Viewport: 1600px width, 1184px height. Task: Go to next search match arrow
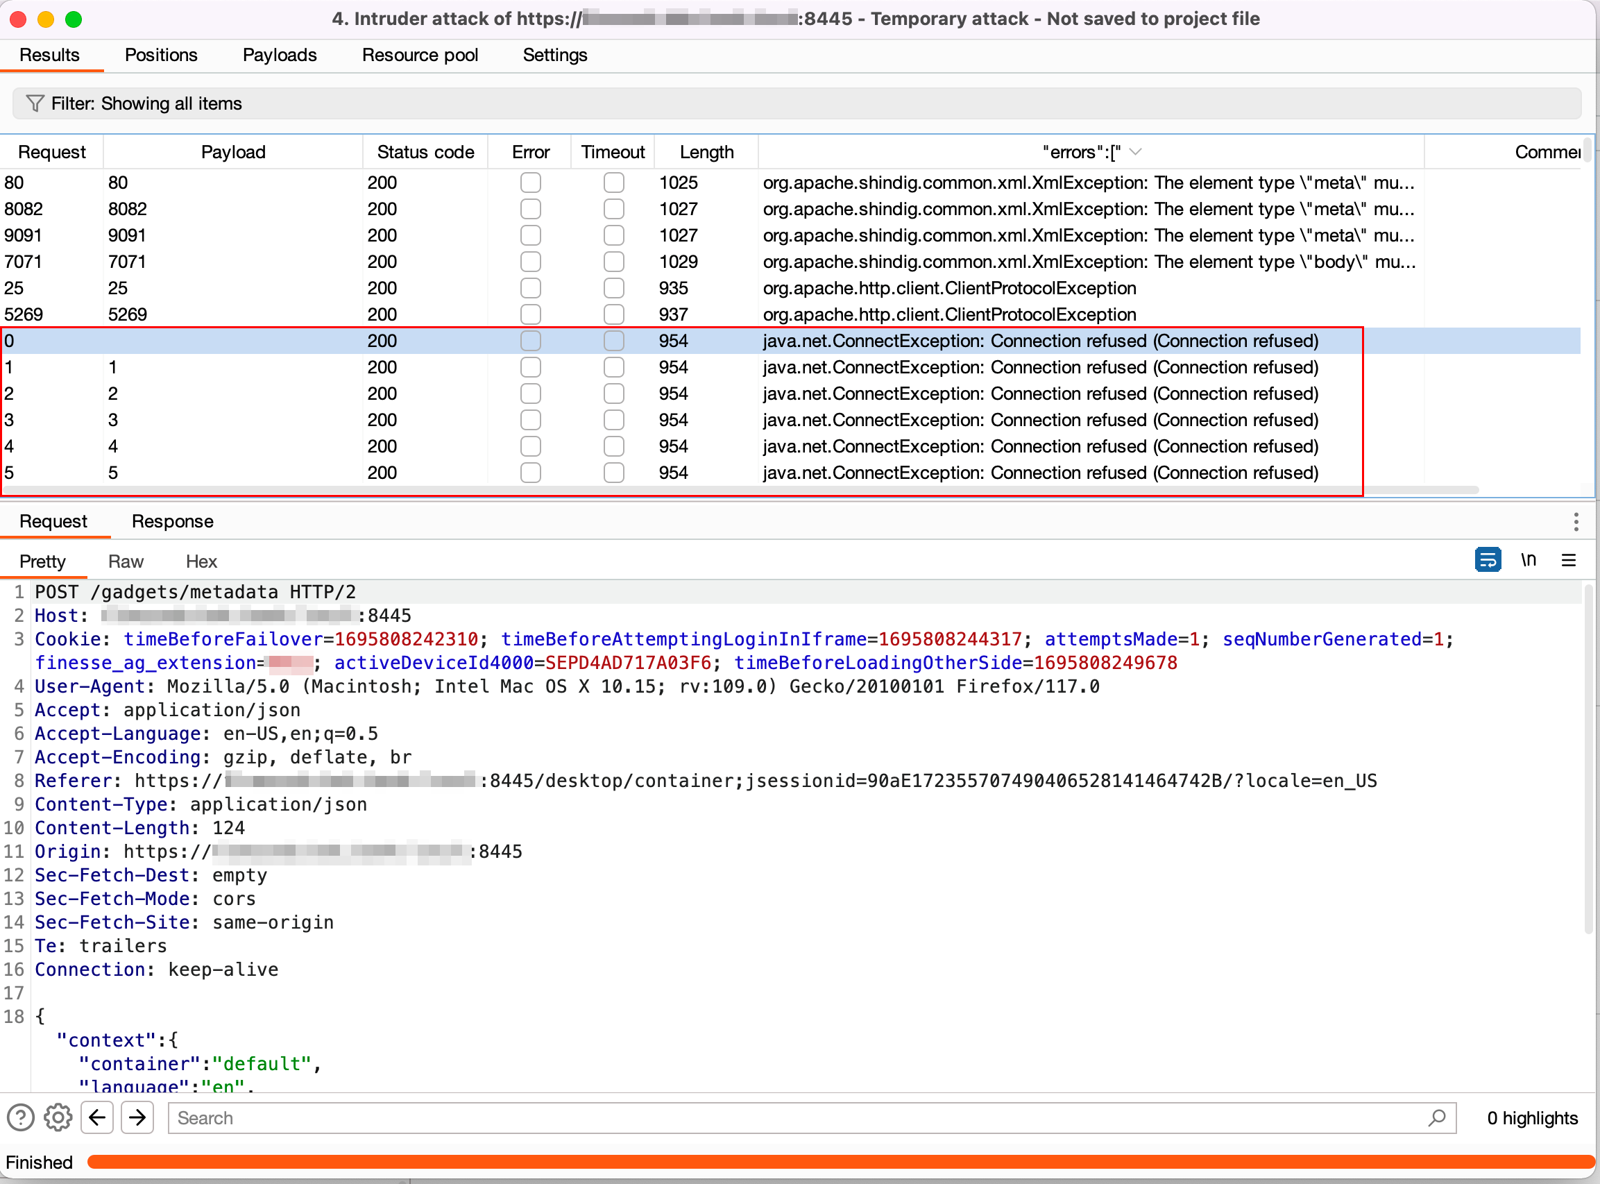[137, 1117]
